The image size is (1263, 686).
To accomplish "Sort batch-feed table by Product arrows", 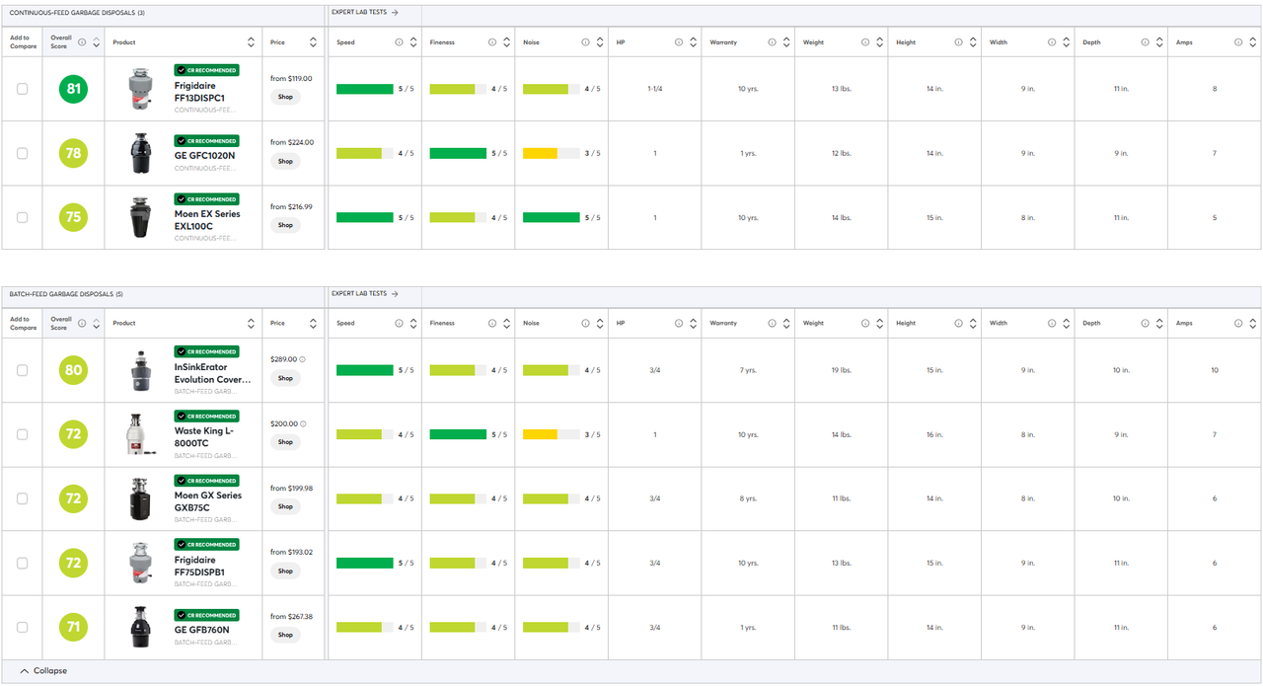I will click(252, 323).
